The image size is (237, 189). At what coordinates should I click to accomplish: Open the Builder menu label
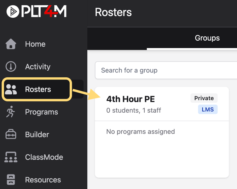[37, 135]
